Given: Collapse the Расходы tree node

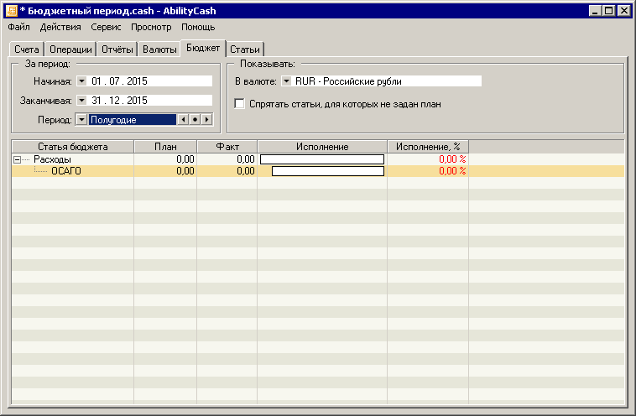Looking at the screenshot, I should (17, 159).
